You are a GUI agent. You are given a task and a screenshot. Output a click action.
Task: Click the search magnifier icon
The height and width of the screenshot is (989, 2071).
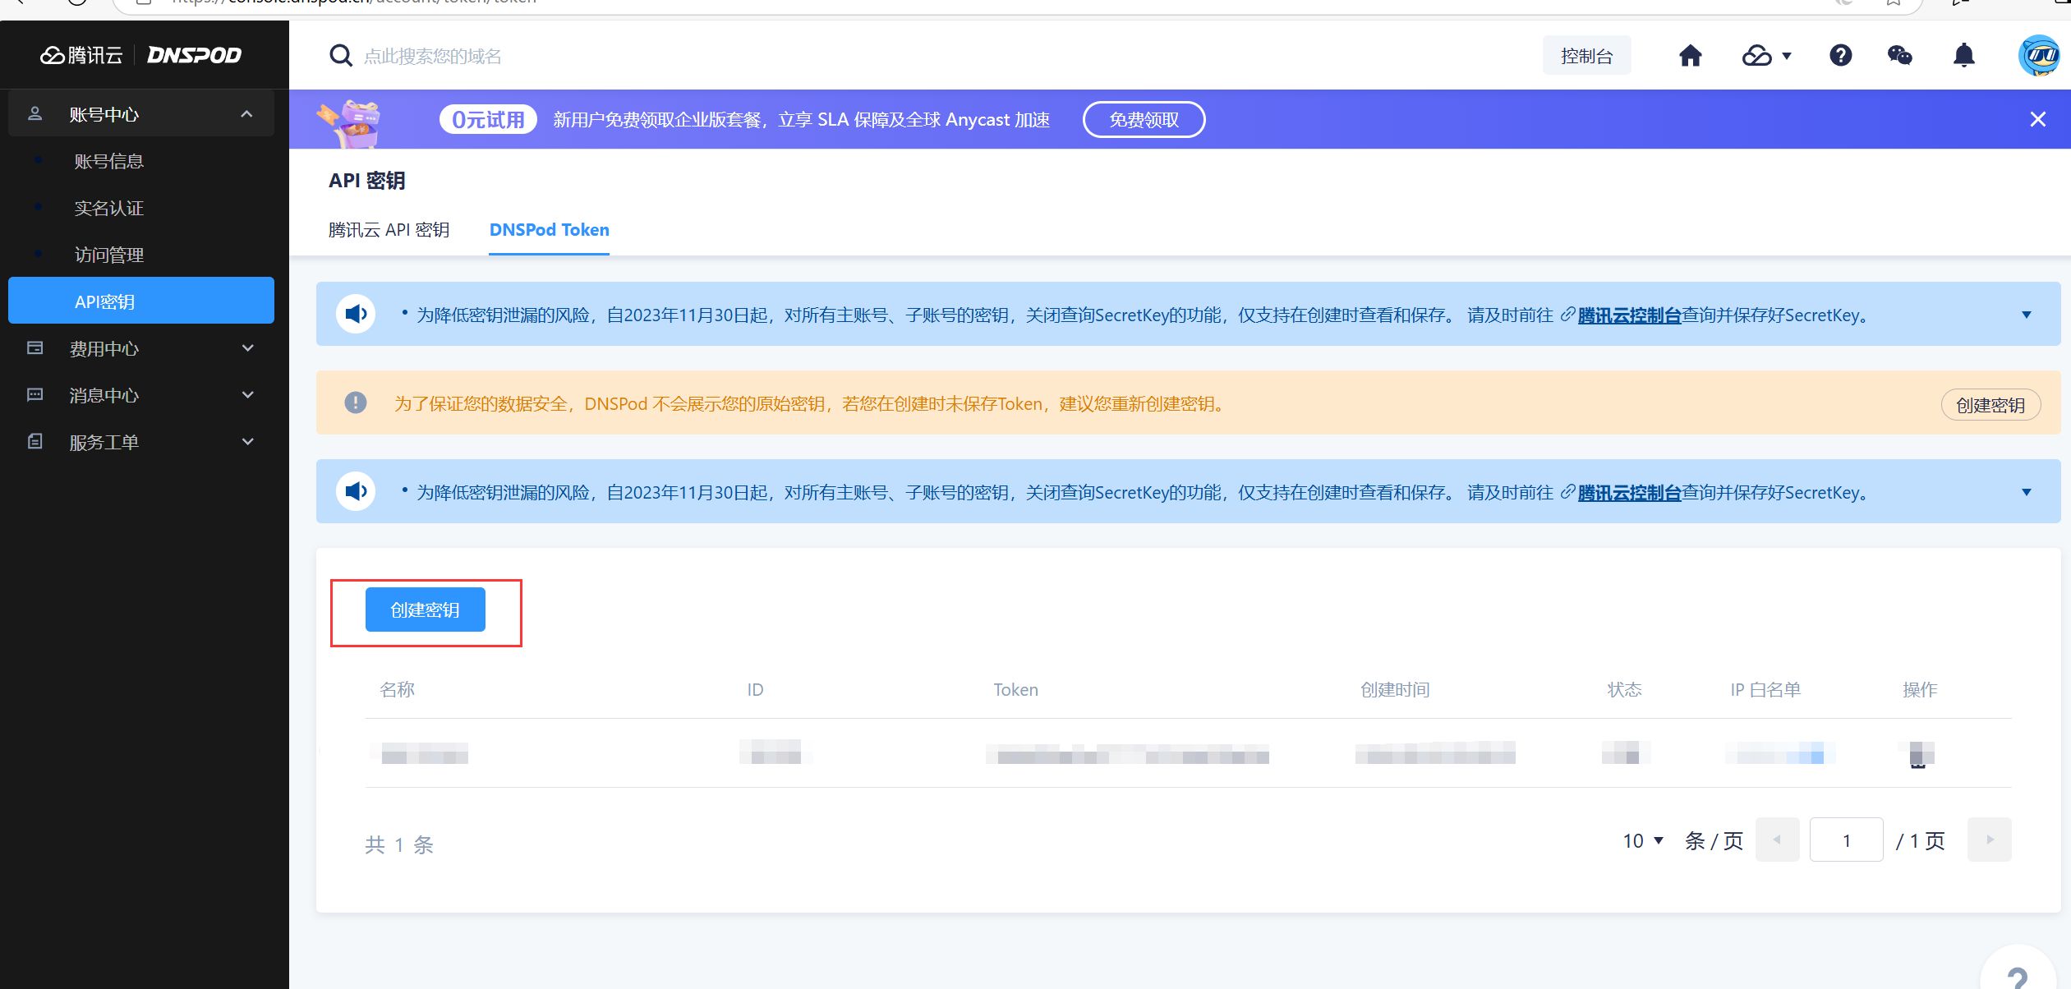coord(341,55)
